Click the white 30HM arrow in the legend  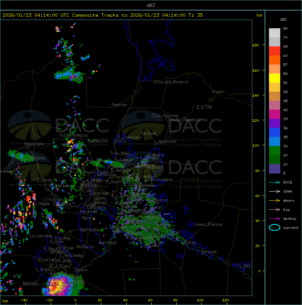(274, 191)
